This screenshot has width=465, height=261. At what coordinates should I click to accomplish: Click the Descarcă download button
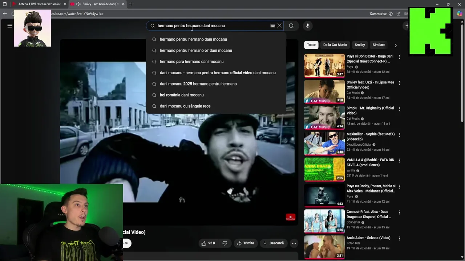coord(273,243)
